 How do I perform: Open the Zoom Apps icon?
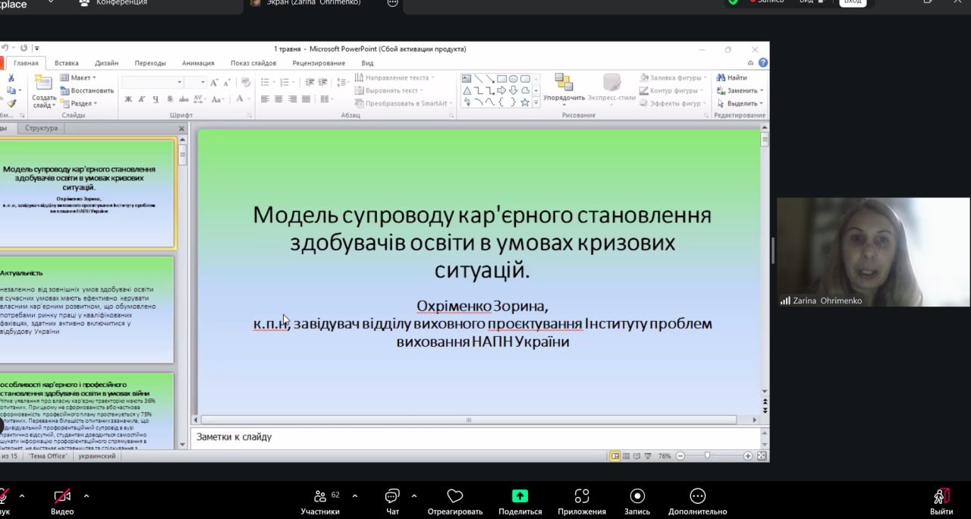pos(582,497)
